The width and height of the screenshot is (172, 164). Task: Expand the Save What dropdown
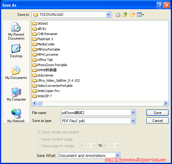(x=117, y=155)
